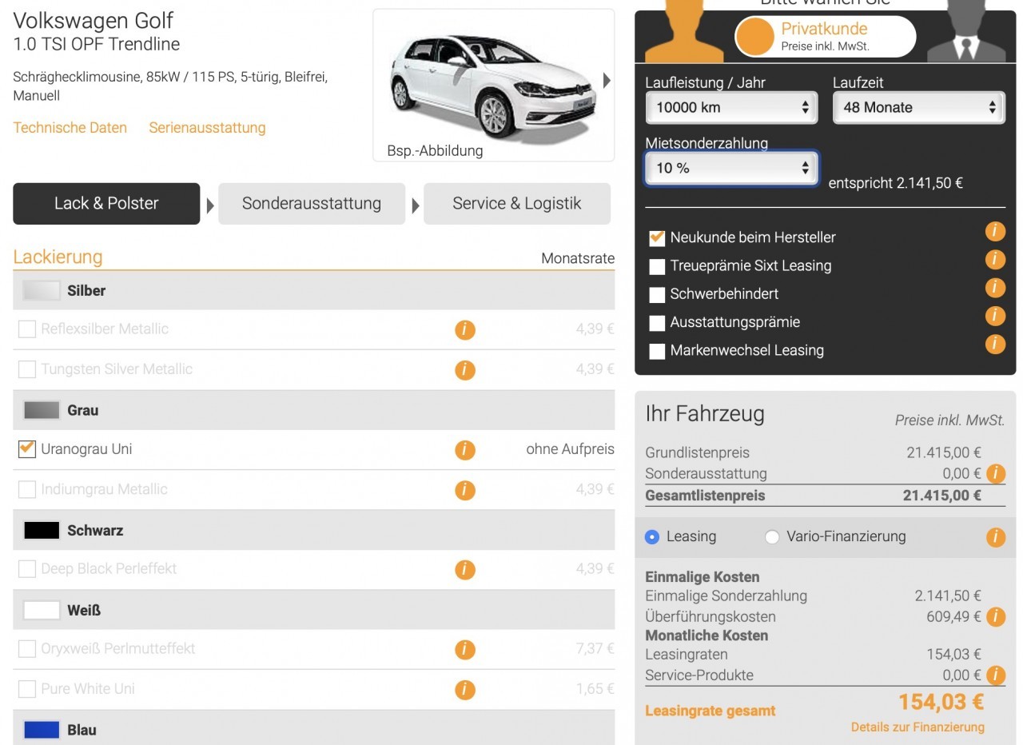Show info for Oryxweiß Perlmutteffekt
The width and height of the screenshot is (1023, 745).
pyautogui.click(x=465, y=650)
